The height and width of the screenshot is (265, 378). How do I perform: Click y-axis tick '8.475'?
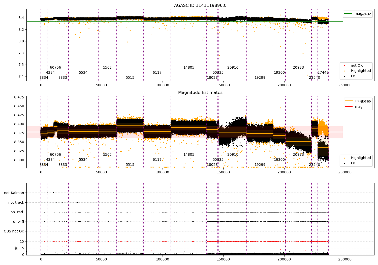[19, 97]
